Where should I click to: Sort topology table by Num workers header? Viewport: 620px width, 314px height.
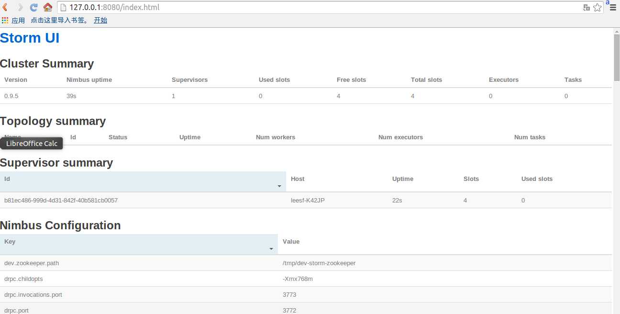[x=276, y=137]
